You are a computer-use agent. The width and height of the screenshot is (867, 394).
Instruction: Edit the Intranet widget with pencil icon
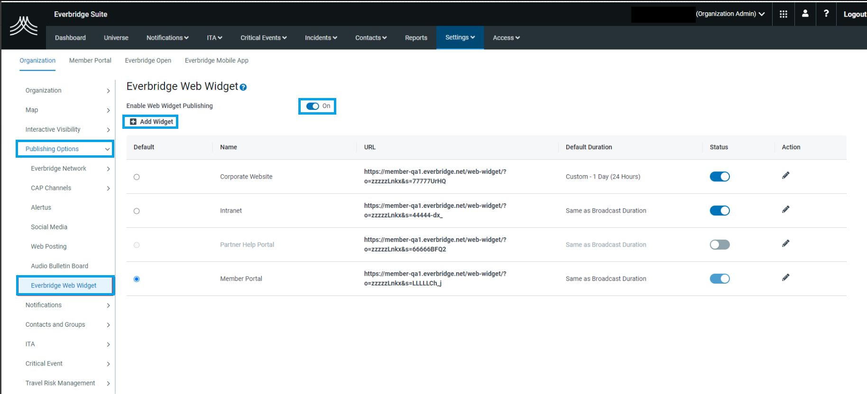[786, 210]
